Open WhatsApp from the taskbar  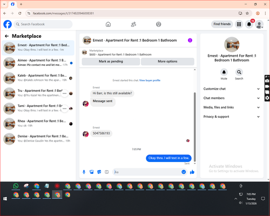[x=16, y=186]
